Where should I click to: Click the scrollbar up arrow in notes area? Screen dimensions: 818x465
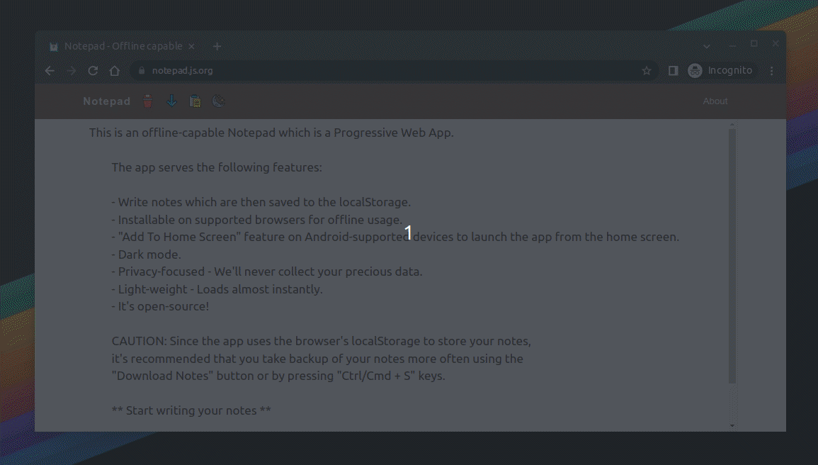click(732, 125)
